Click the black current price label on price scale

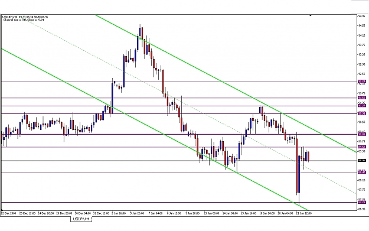tap(362, 161)
